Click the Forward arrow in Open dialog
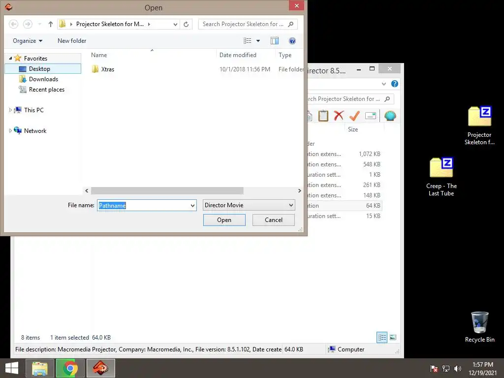 28,24
